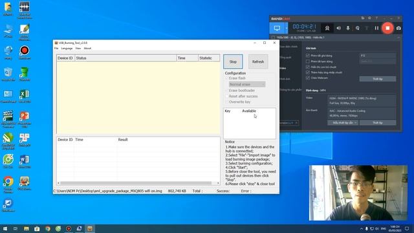The width and height of the screenshot is (414, 233).
Task: Toggle Bandicam speaker sound icon
Action: click(338, 28)
